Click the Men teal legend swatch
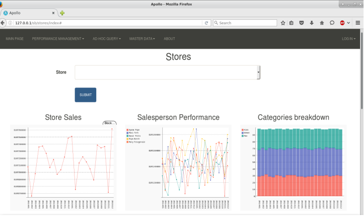This screenshot has width=364, height=216. pos(243,136)
